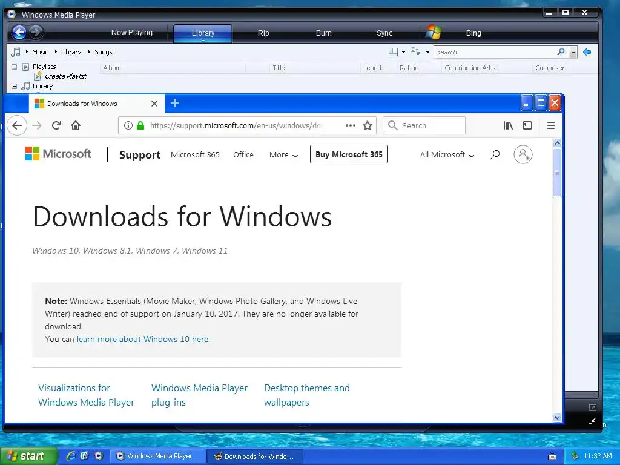Open the Support link

pos(140,154)
